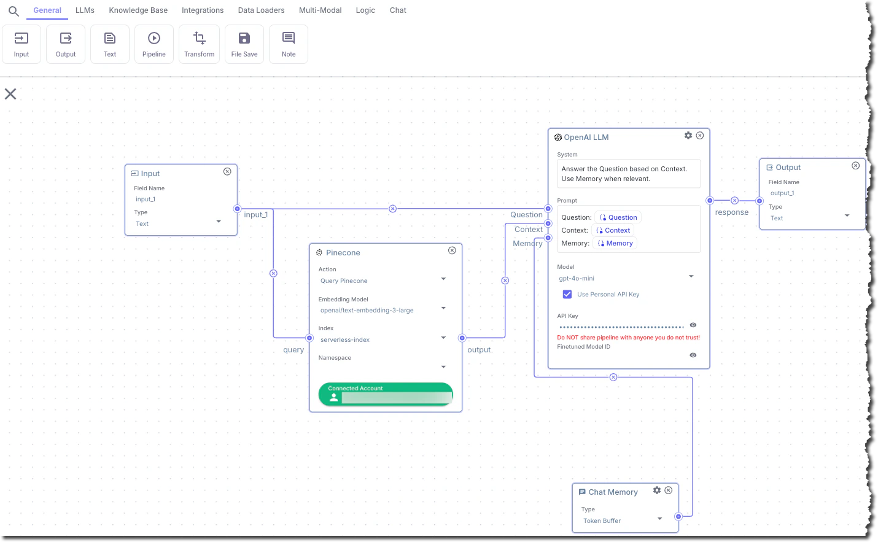Select the Input node tool
Screen dimensions: 878x542
click(21, 43)
